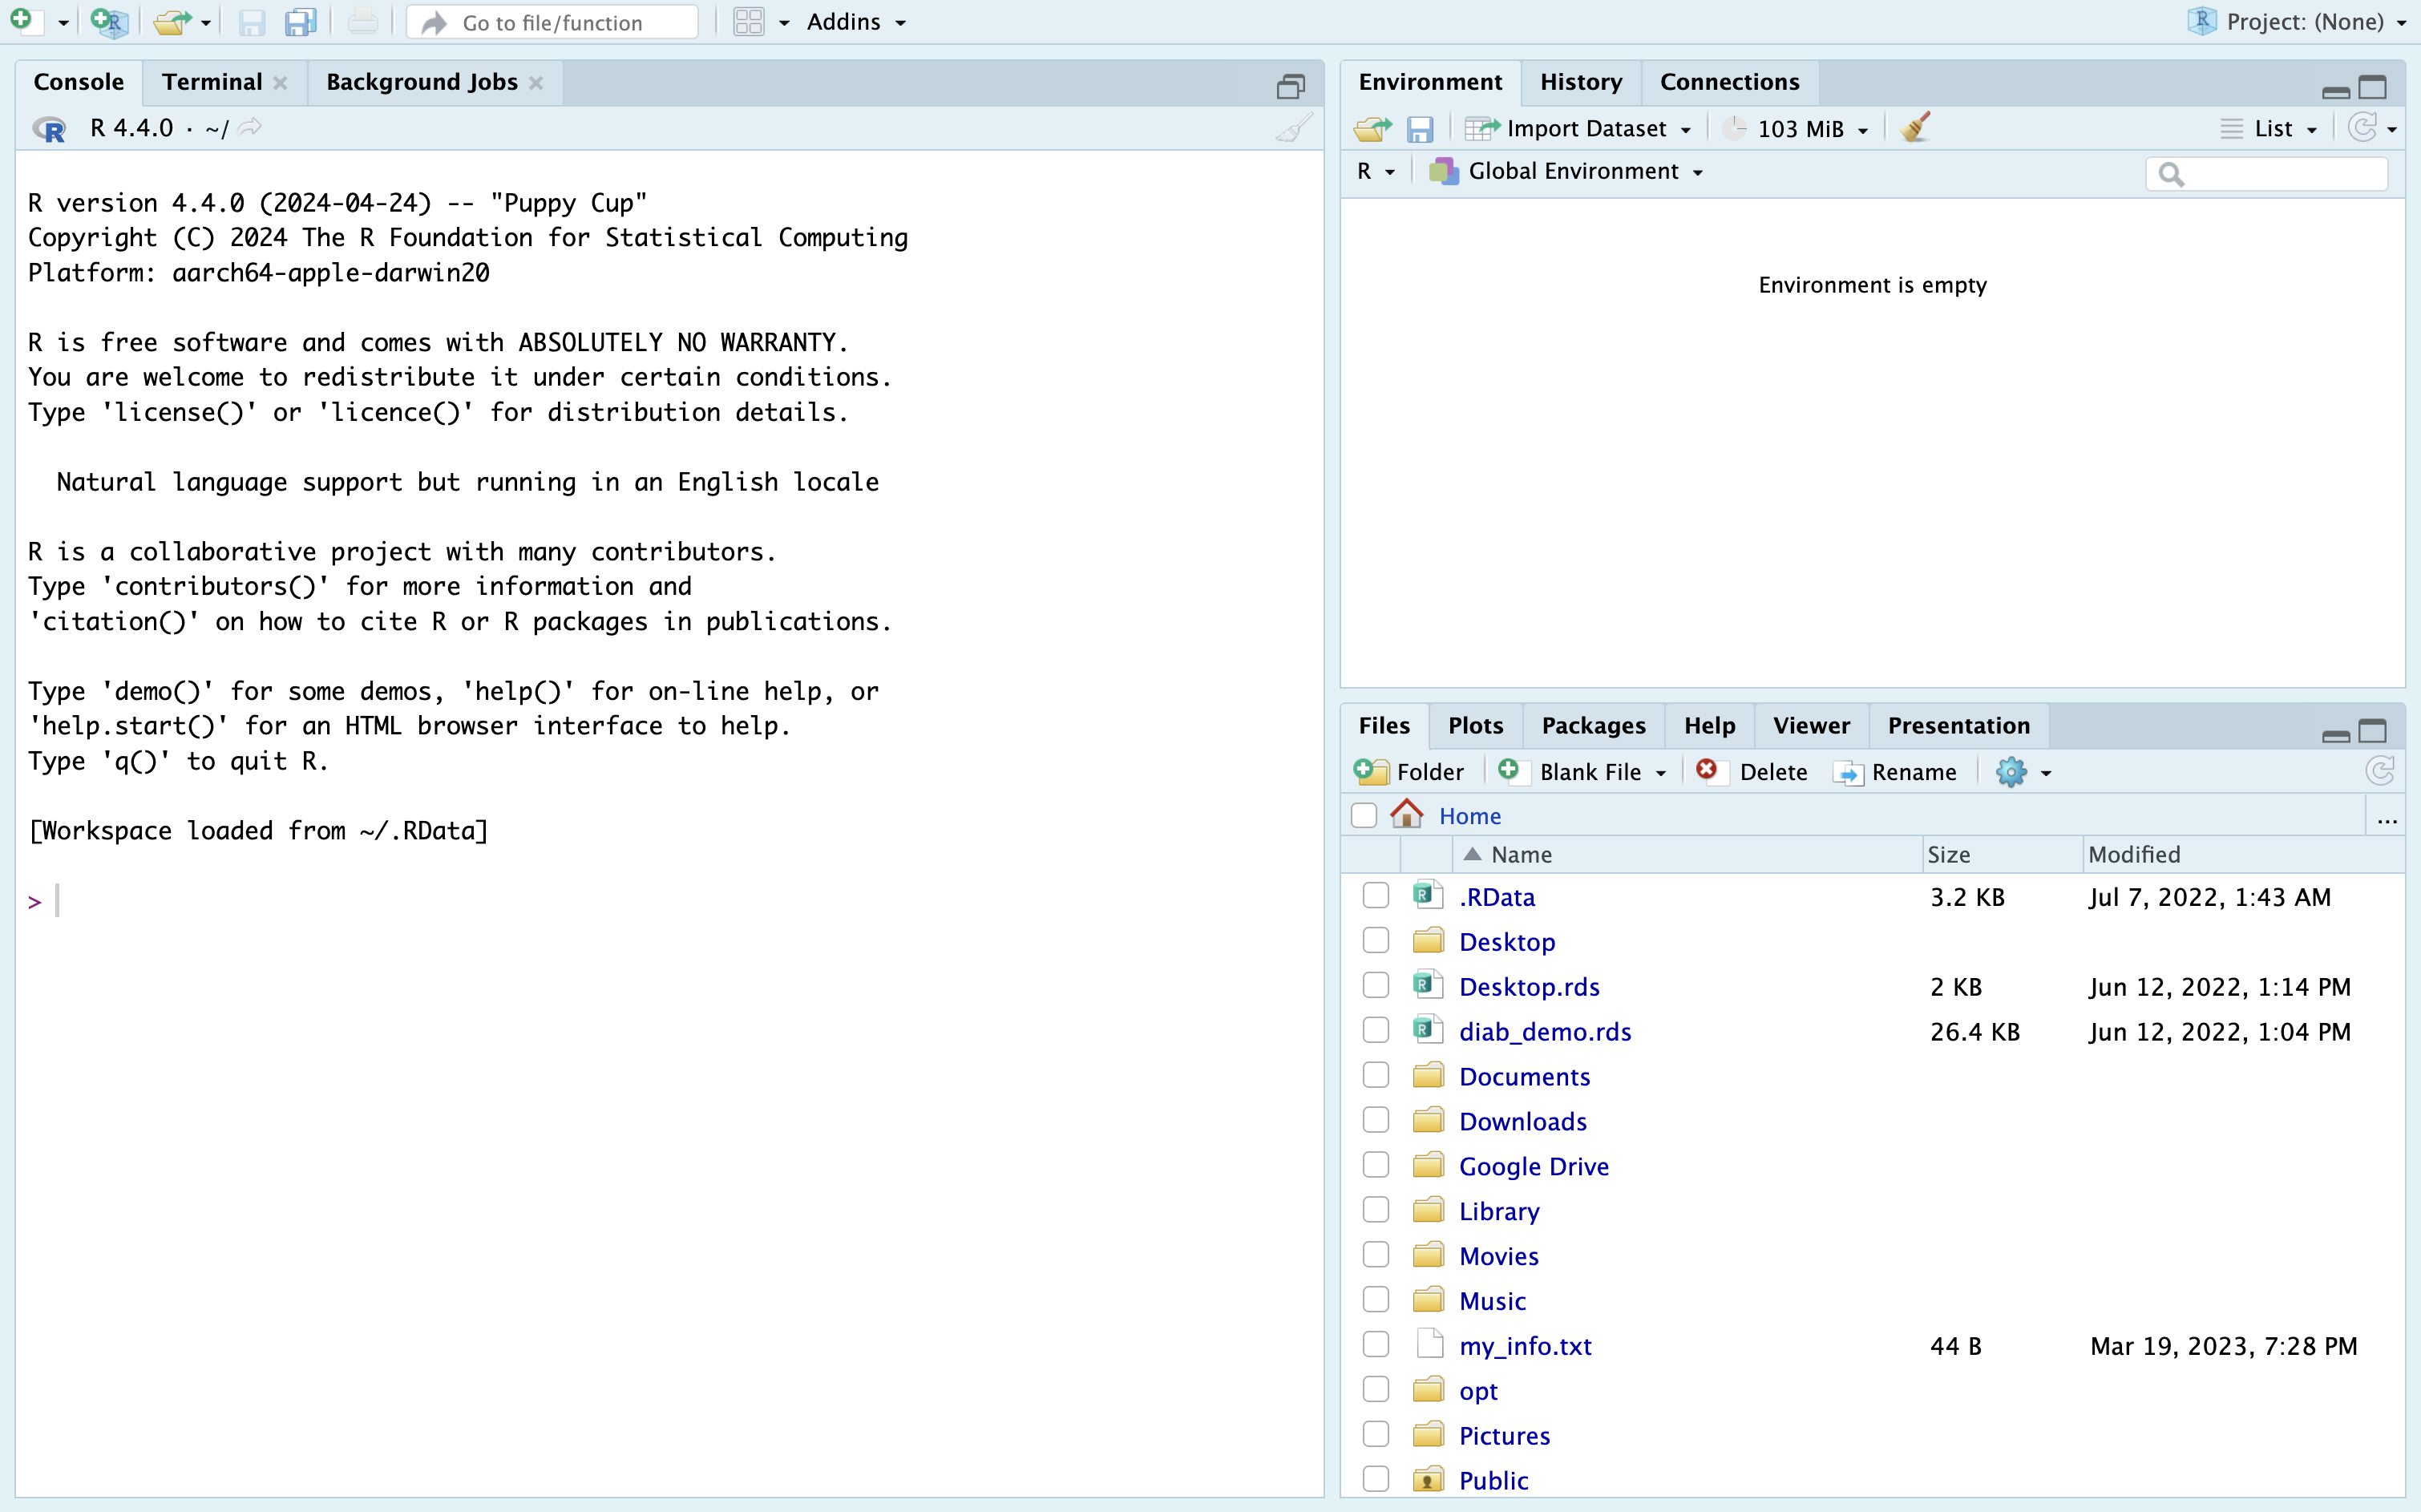2421x1512 pixels.
Task: Open the diab_demo.rds file link
Action: coord(1545,1031)
